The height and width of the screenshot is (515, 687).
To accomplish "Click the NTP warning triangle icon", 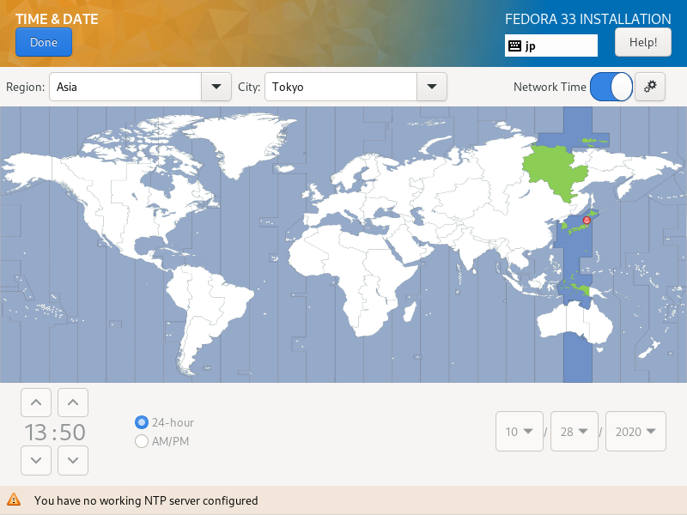I will (14, 500).
